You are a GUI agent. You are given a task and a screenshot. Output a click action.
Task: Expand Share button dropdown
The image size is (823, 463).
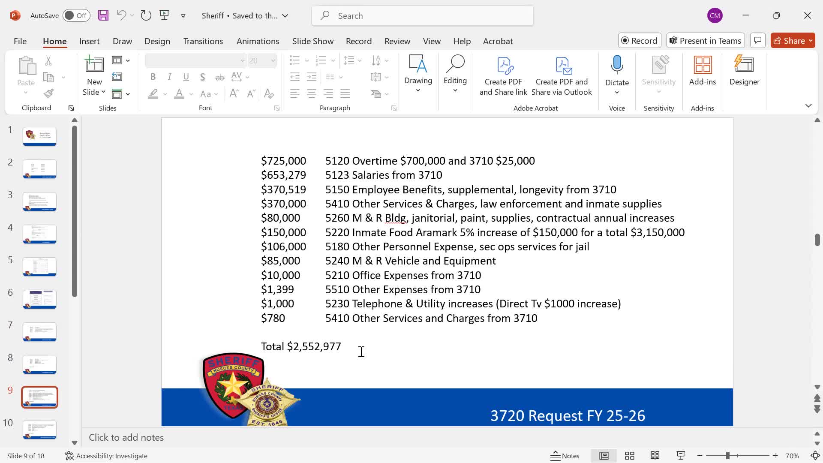pyautogui.click(x=811, y=40)
